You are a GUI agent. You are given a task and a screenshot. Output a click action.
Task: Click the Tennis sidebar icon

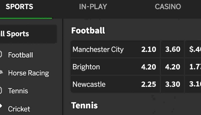tap(1, 90)
